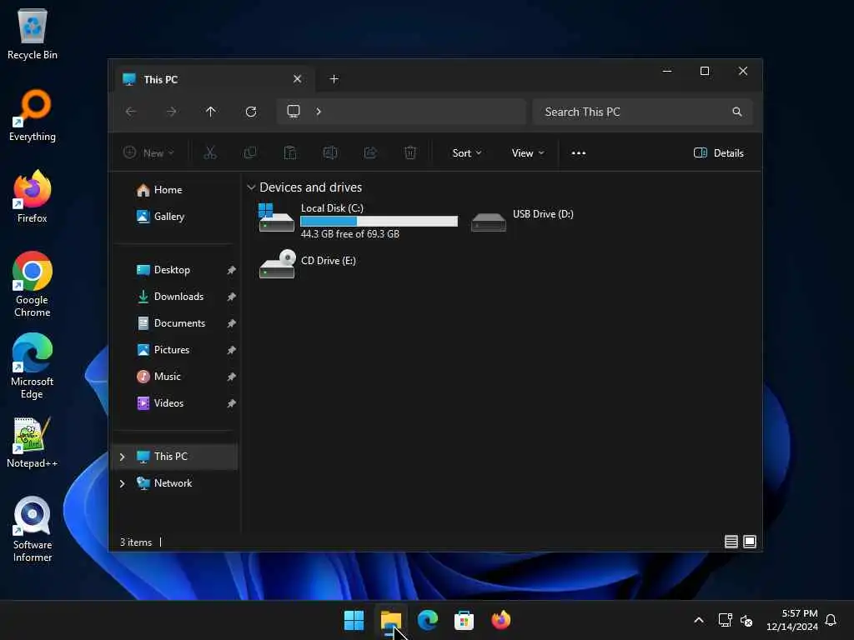Viewport: 854px width, 640px height.
Task: Open the View dropdown menu
Action: (x=528, y=153)
